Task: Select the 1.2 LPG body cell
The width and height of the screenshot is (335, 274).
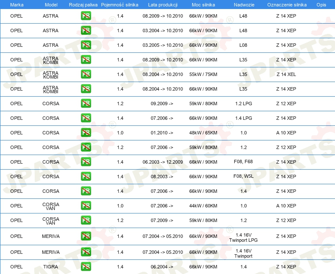Action: (244, 104)
